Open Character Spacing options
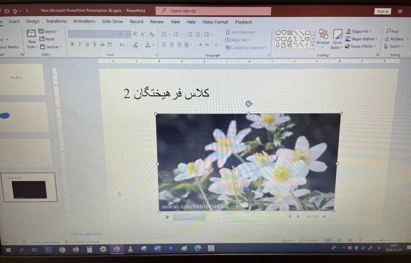 (111, 44)
